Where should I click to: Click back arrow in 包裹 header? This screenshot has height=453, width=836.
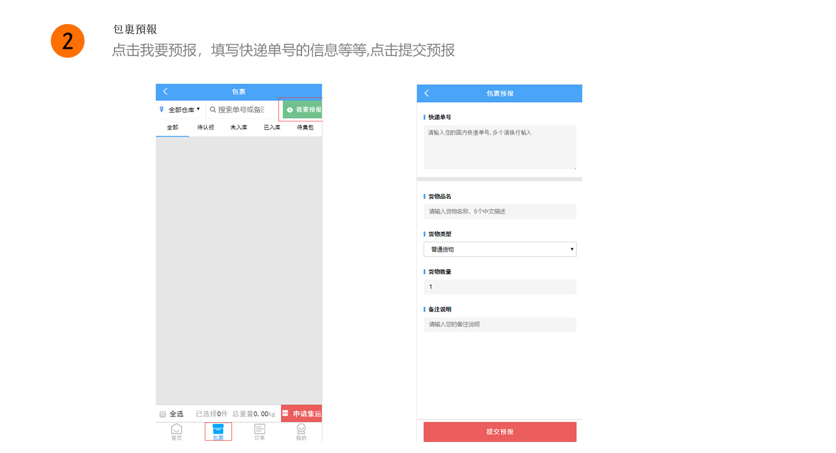(165, 91)
